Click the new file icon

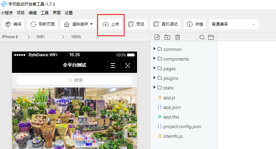(x=157, y=37)
